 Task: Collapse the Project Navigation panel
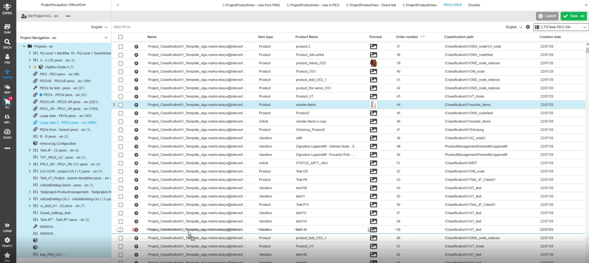106,38
